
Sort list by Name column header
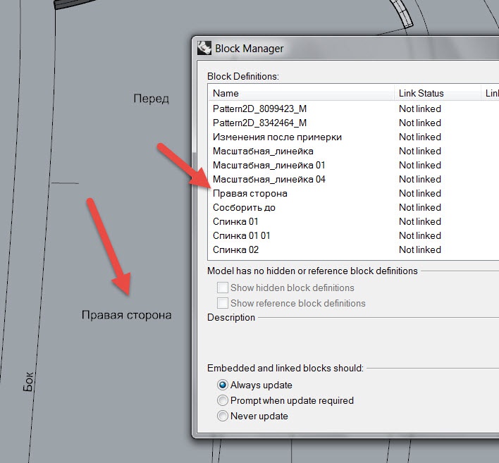coord(300,93)
